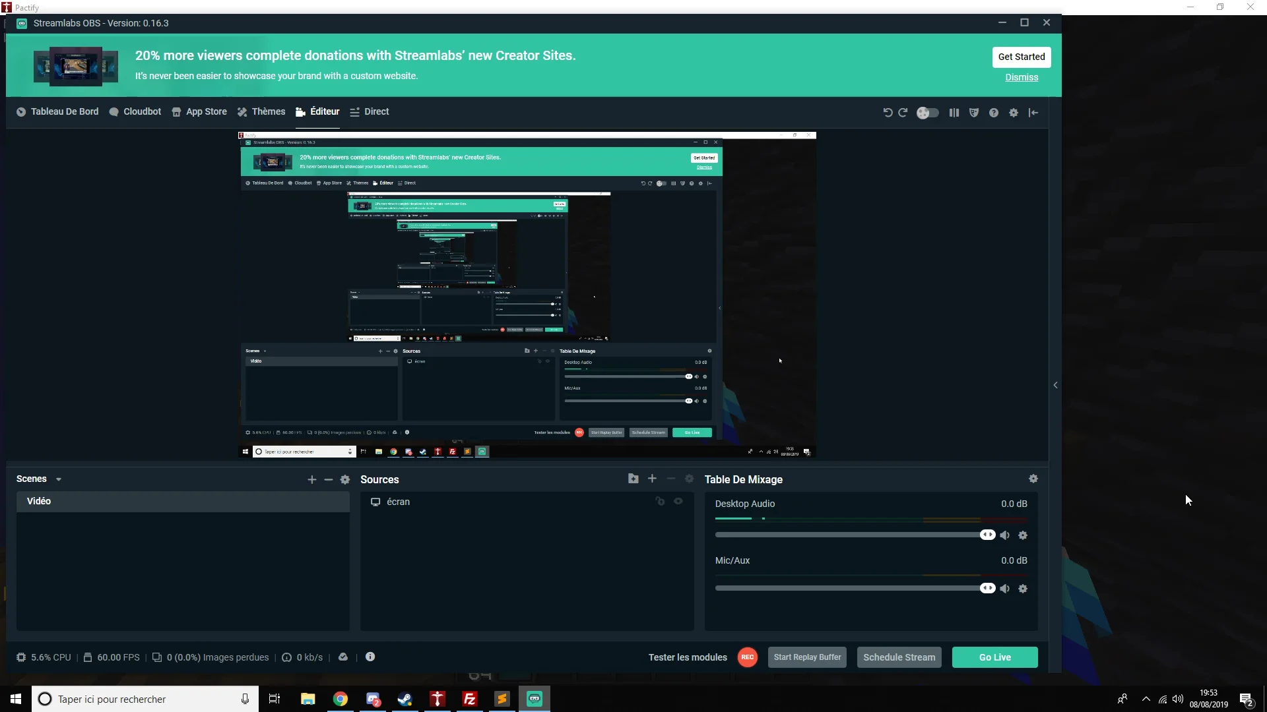1267x712 pixels.
Task: Click the CPU usage stat icon
Action: pyautogui.click(x=21, y=658)
